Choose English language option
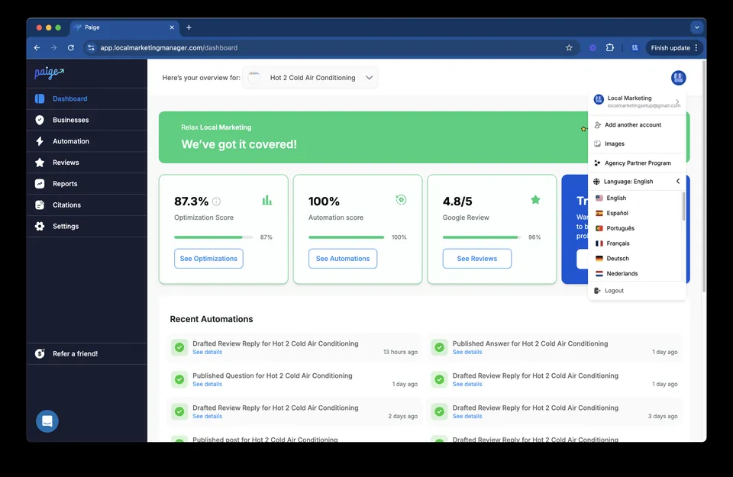Viewport: 733px width, 477px height. pyautogui.click(x=635, y=198)
